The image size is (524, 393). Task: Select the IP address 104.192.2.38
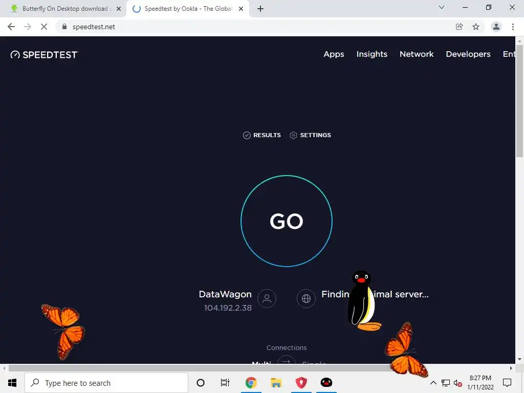(228, 308)
